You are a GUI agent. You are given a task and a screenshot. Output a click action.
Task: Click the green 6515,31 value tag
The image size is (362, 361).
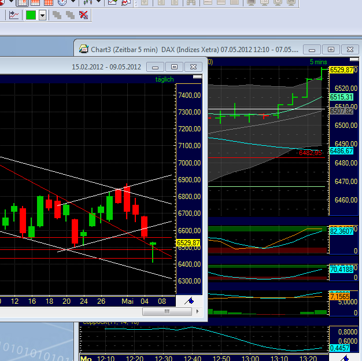(341, 97)
